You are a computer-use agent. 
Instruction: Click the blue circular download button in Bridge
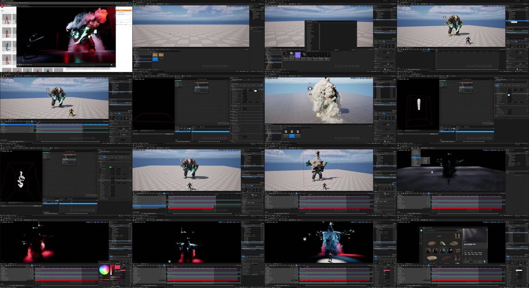coord(485,261)
